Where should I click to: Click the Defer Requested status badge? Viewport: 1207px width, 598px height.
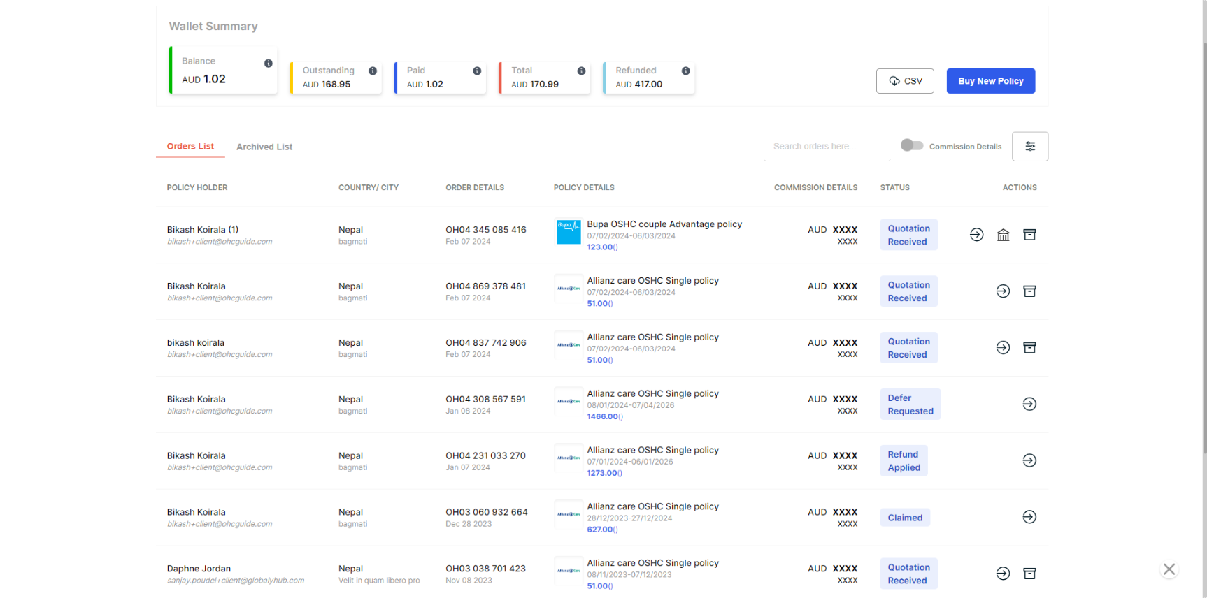[x=910, y=404]
